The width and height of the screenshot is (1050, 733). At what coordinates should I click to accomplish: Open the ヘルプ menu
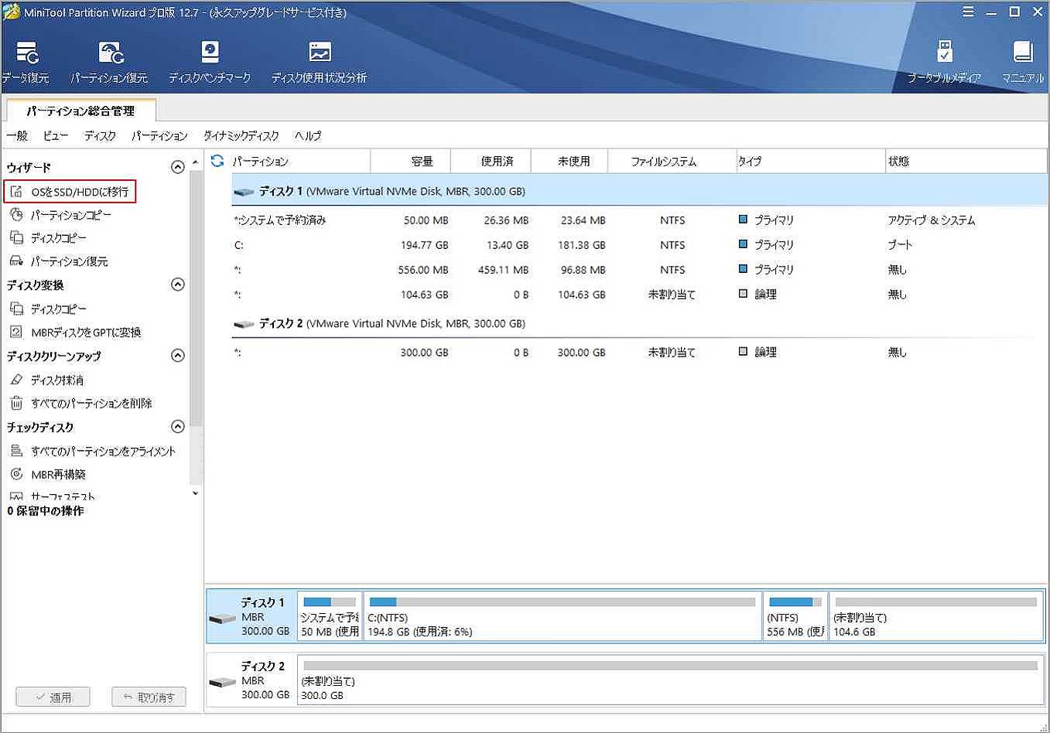(x=308, y=135)
